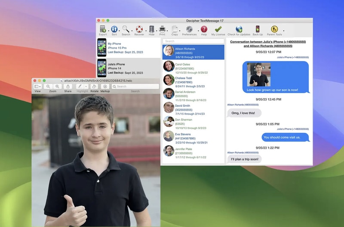Image resolution: width=344 pixels, height=227 pixels.
Task: Expand the View sidebar dropdown in Preview
Action: pyautogui.click(x=37, y=87)
